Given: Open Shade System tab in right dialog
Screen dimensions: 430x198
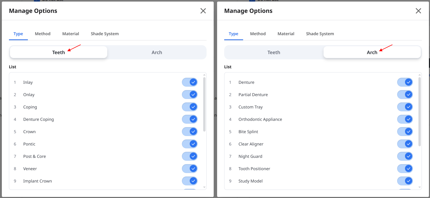Looking at the screenshot, I should (320, 34).
